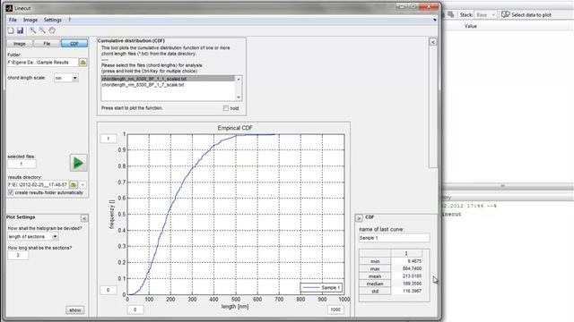This screenshot has height=322, width=574.
Task: Click column header 1 in stats table
Action: pyautogui.click(x=406, y=253)
